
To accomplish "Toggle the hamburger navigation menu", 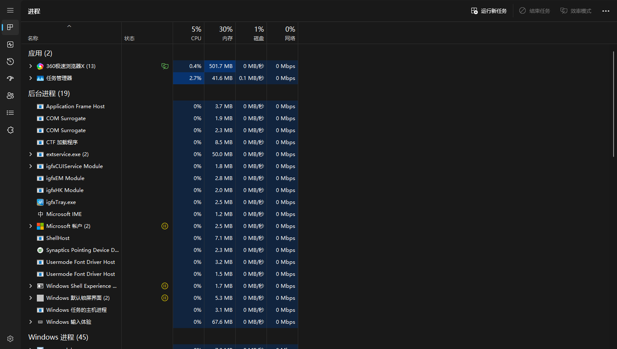I will click(x=10, y=11).
